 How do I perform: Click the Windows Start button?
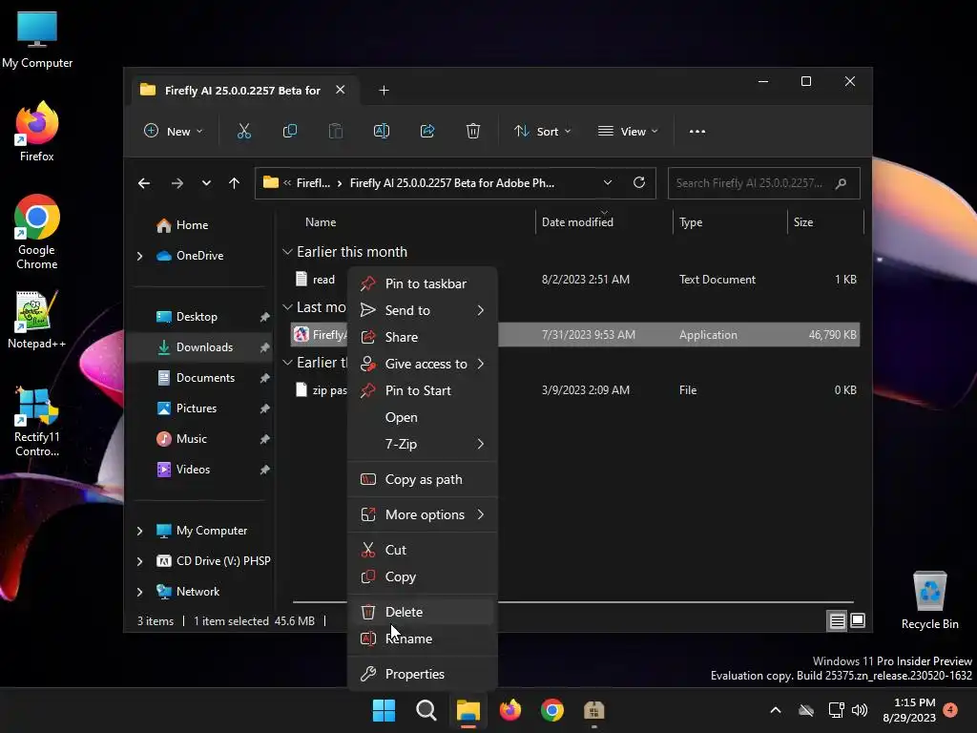tap(384, 710)
